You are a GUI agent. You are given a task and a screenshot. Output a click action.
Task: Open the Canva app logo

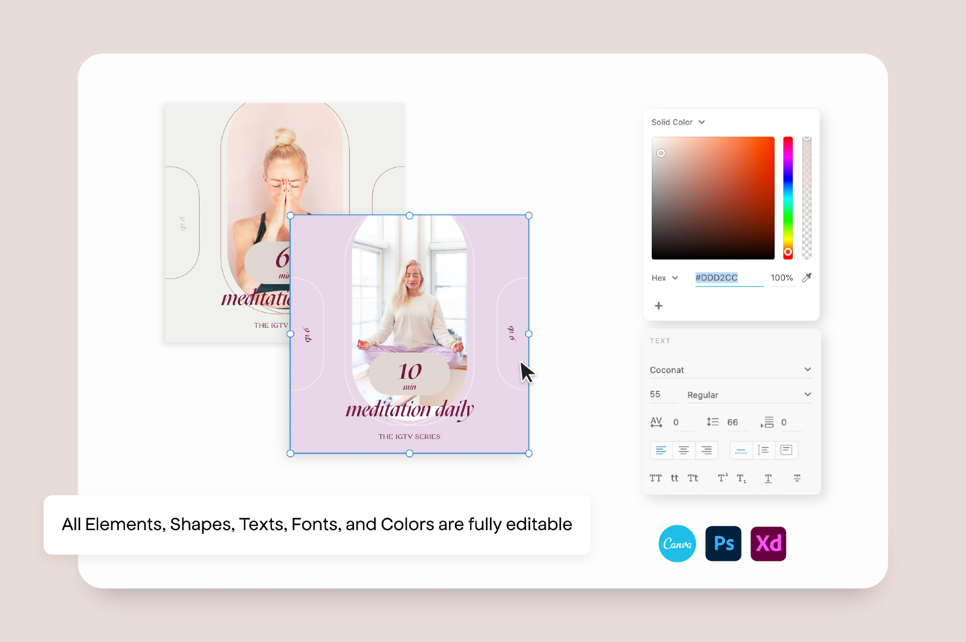[x=677, y=544]
